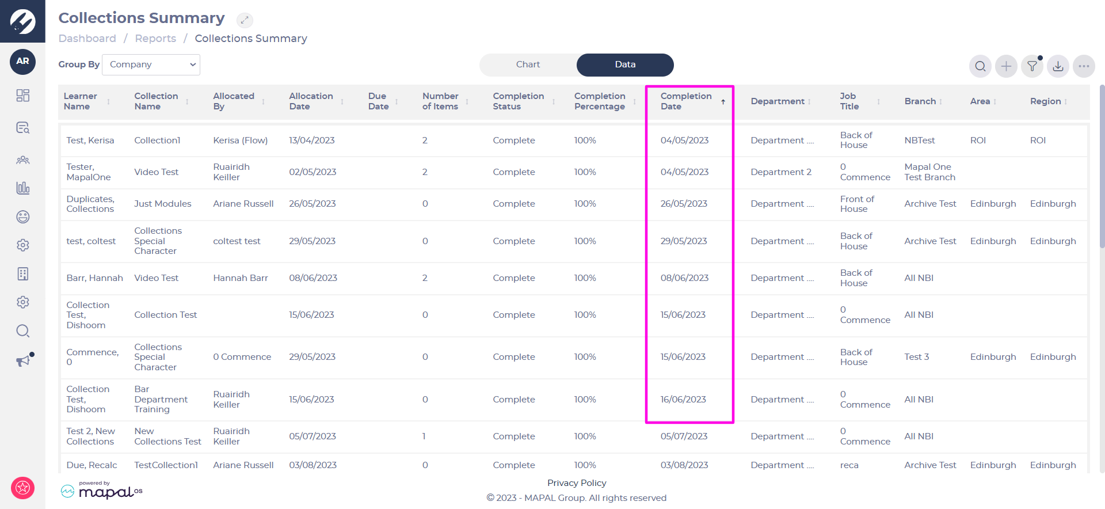
Task: Click 'TestCollection1' collection name cell
Action: point(166,465)
